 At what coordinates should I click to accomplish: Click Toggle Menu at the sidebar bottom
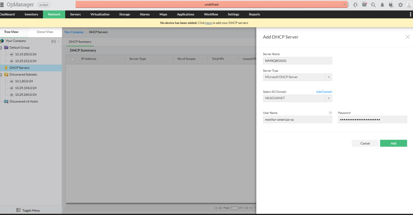pyautogui.click(x=28, y=210)
